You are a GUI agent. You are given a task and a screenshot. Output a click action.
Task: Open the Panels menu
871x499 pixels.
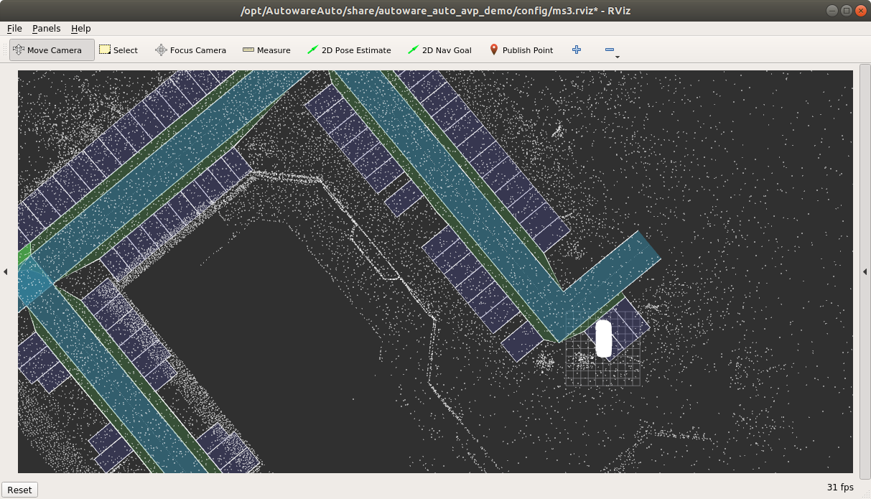point(47,29)
